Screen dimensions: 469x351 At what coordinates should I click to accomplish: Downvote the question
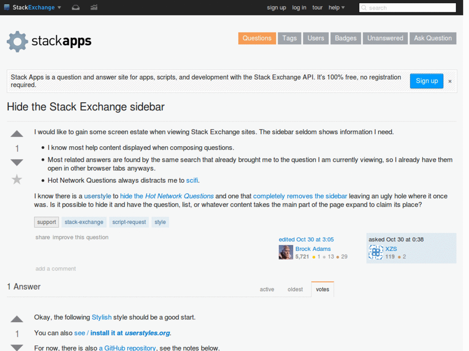pyautogui.click(x=17, y=162)
